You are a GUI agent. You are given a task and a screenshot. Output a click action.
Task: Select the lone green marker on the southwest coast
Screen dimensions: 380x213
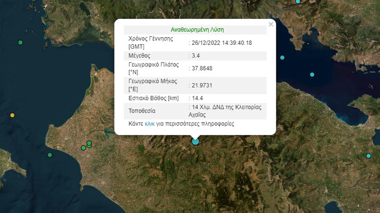(x=50, y=155)
